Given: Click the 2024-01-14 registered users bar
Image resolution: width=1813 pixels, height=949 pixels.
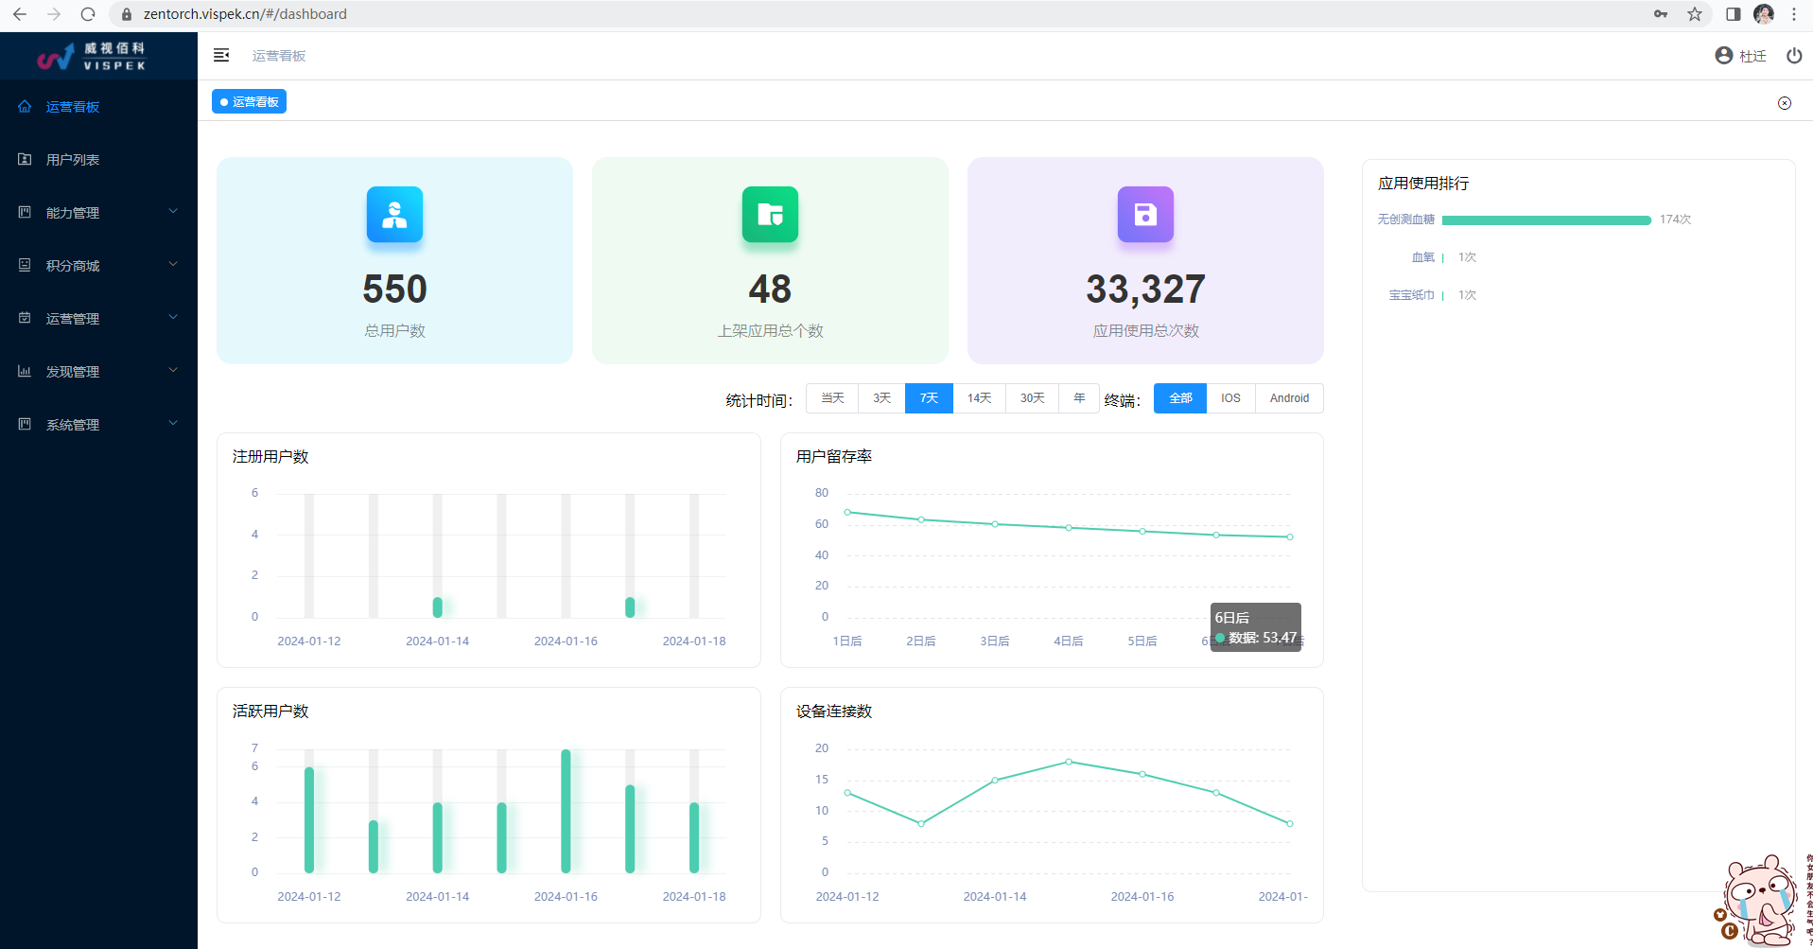Looking at the screenshot, I should (x=438, y=606).
